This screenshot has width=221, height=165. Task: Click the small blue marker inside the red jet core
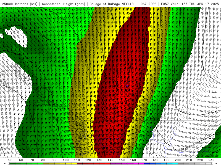(127, 86)
